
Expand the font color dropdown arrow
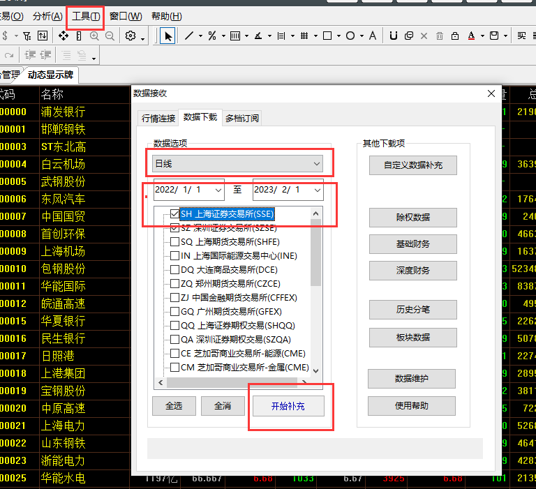click(483, 36)
